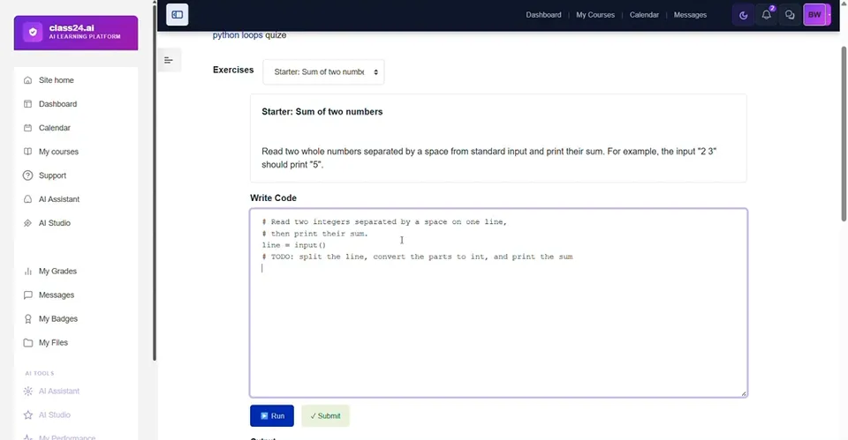This screenshot has height=440, width=848.
Task: Click the My Files folder icon
Action: tap(27, 342)
